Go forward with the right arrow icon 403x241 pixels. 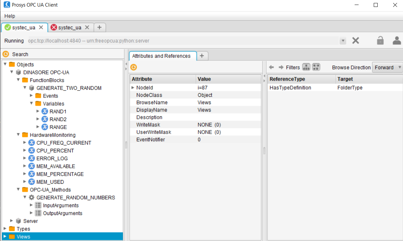click(x=281, y=67)
